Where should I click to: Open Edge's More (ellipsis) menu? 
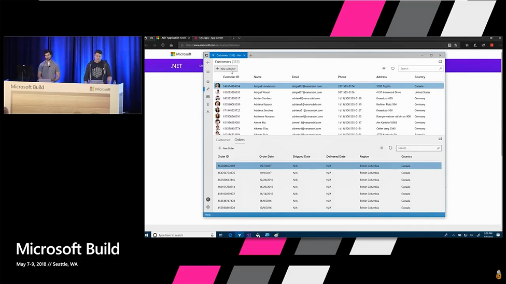500,45
